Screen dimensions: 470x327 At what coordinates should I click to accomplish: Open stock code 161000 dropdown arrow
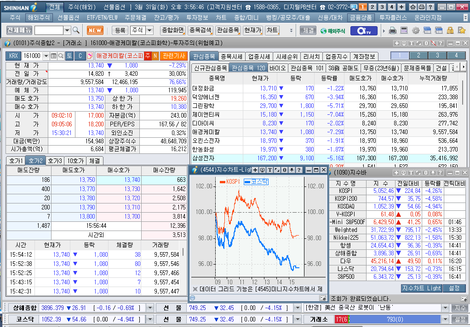46,56
